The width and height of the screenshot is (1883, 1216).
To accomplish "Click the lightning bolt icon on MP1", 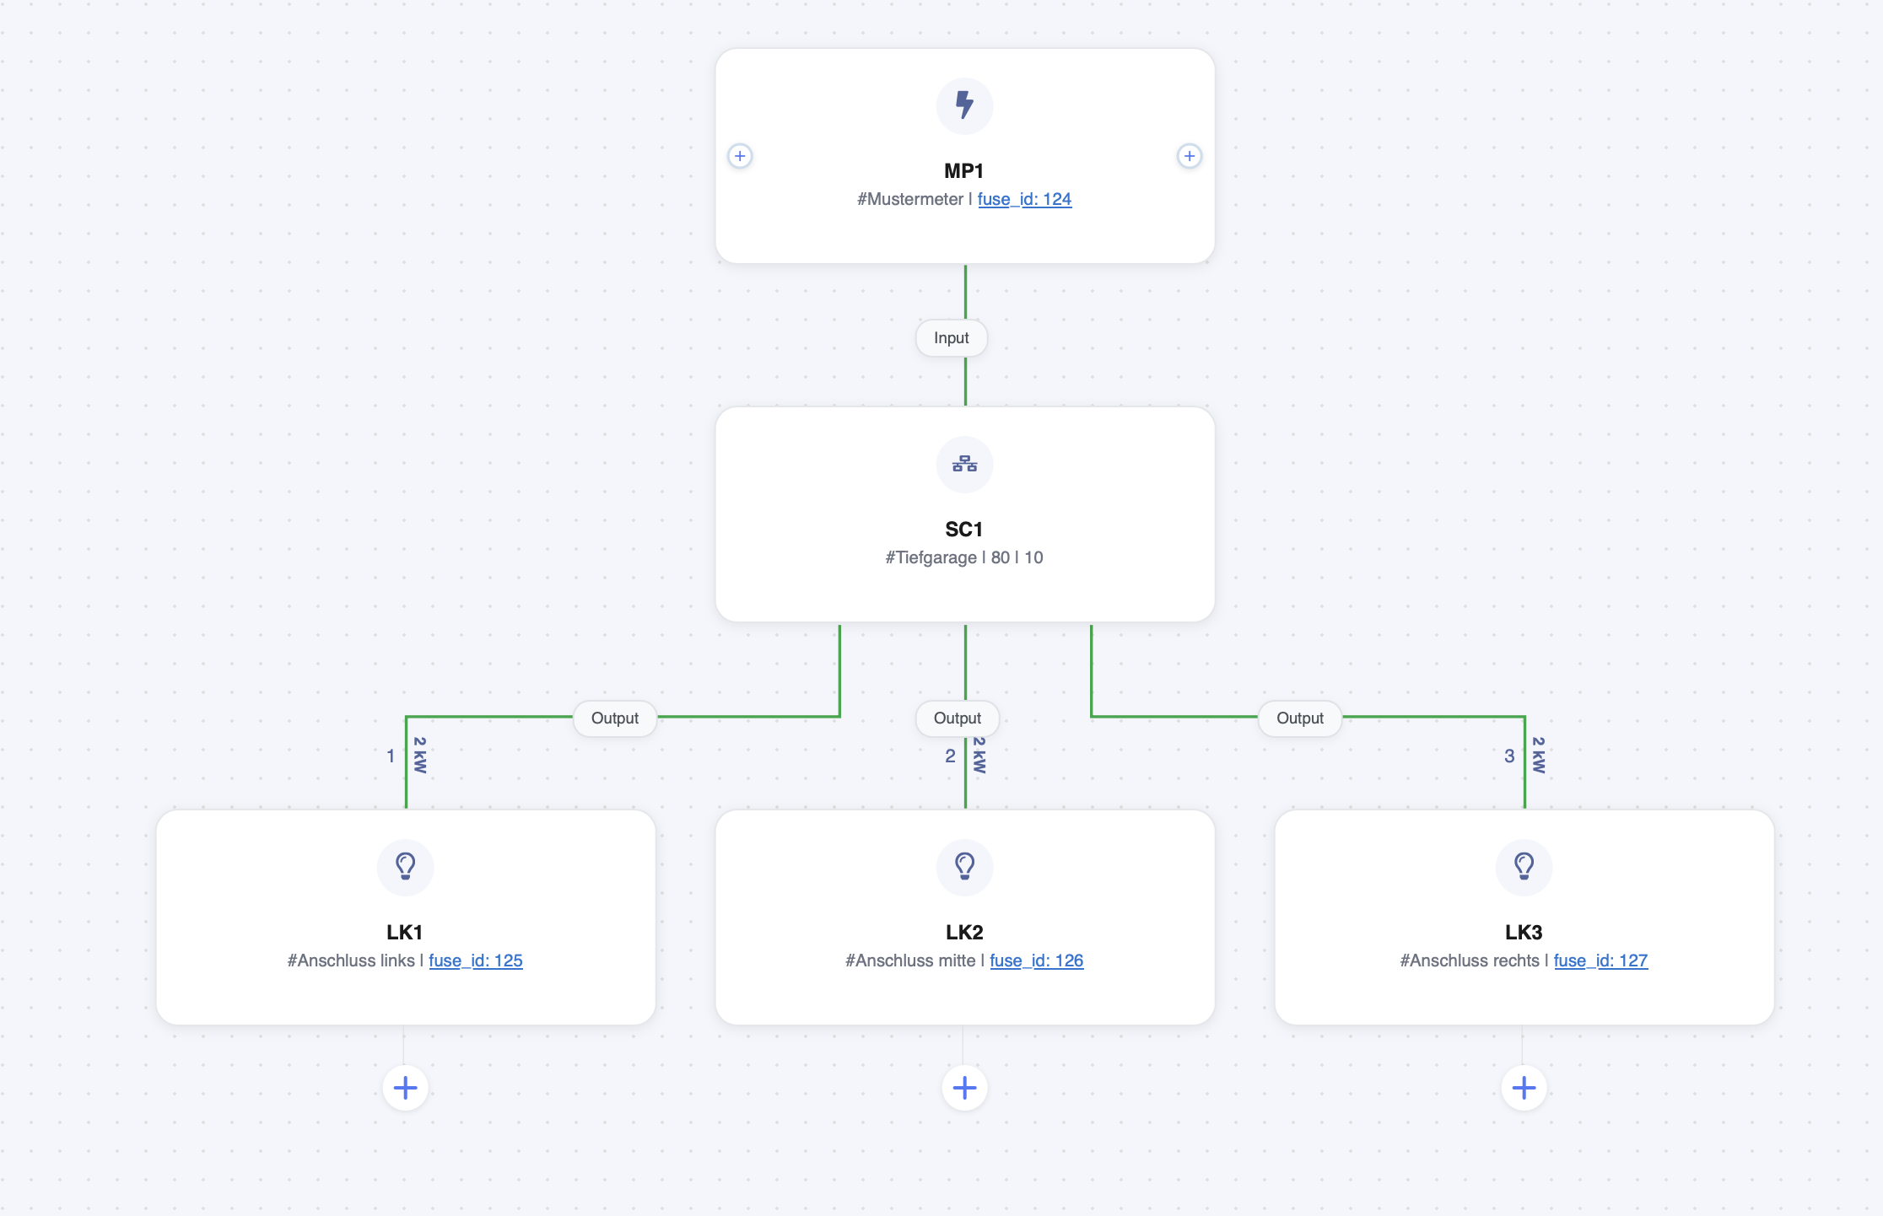I will [x=964, y=105].
